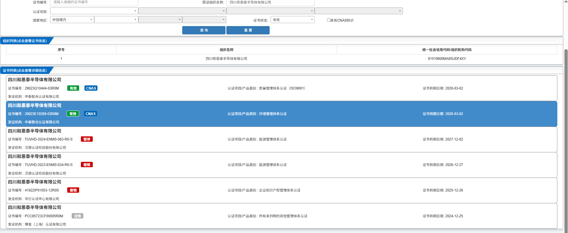Click certificate number 41922IP01053-12R0S
568x233 pixels.
coord(42,190)
